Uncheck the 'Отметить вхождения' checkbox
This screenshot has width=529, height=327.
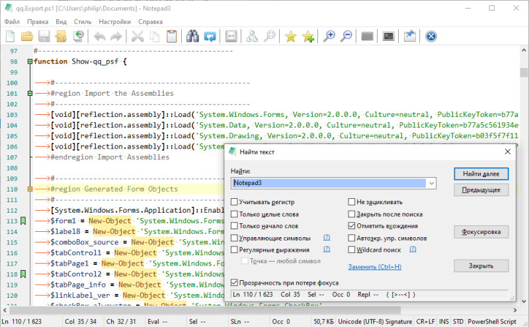(x=352, y=226)
